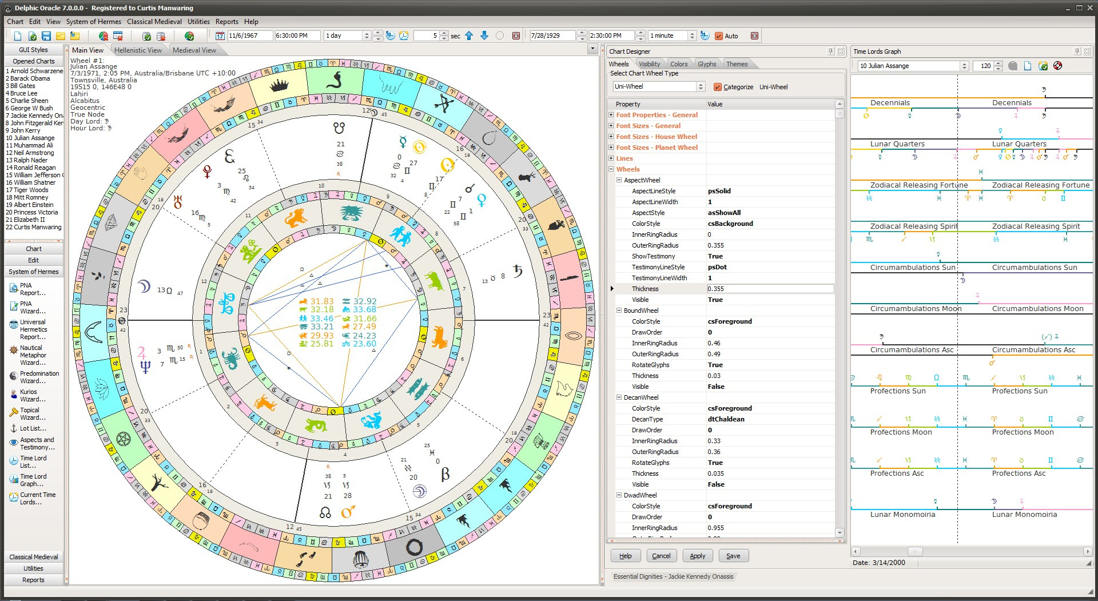Open the 10 Julian Assange chart dropdown
The width and height of the screenshot is (1098, 601).
point(964,66)
